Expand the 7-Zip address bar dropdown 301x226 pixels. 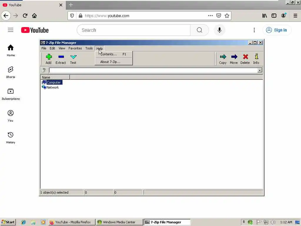260,70
